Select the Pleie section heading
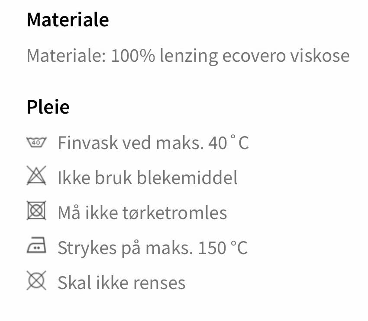This screenshot has height=321, width=368. pos(48,107)
